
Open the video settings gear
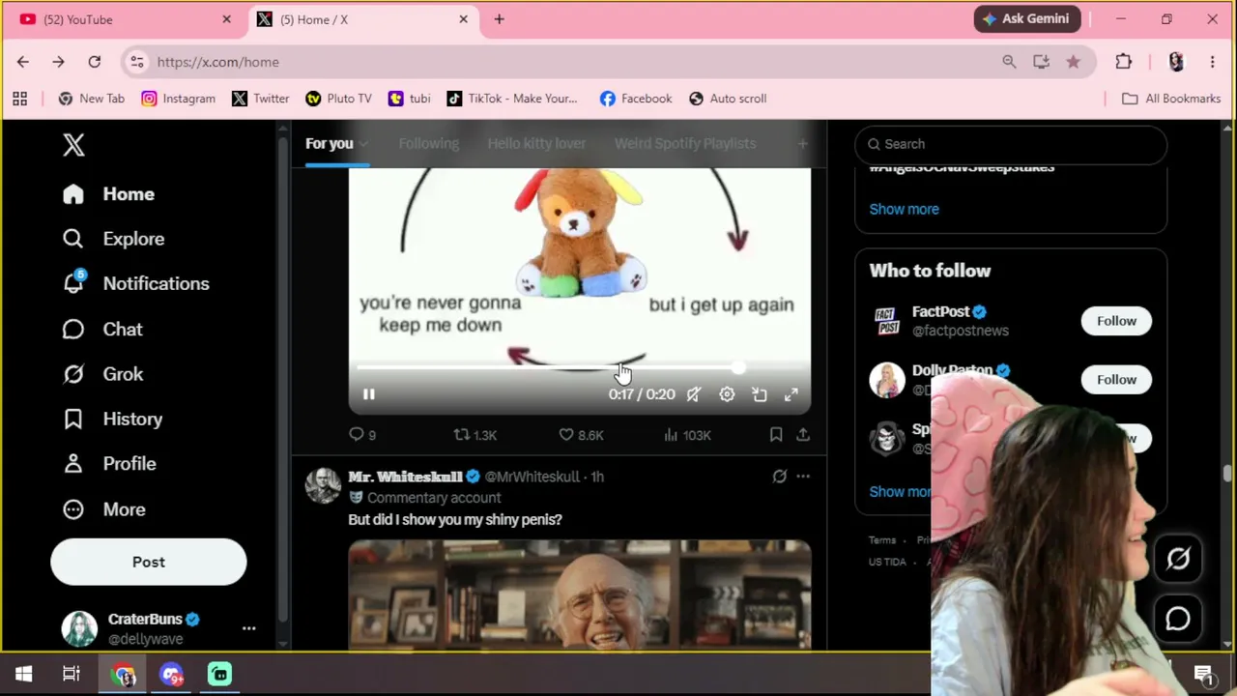727,394
